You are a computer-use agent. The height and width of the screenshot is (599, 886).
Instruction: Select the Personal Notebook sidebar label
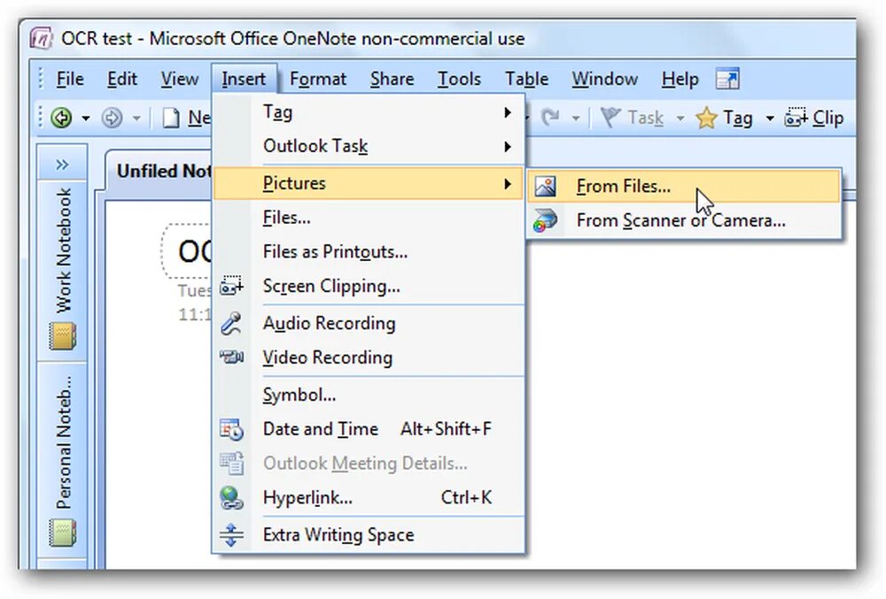(63, 442)
